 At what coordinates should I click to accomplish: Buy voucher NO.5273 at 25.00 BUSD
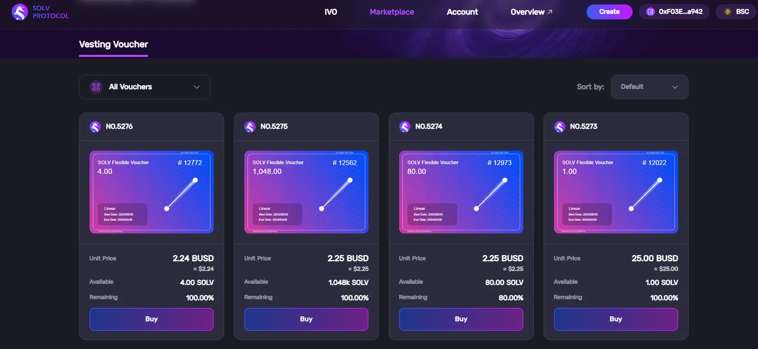616,319
